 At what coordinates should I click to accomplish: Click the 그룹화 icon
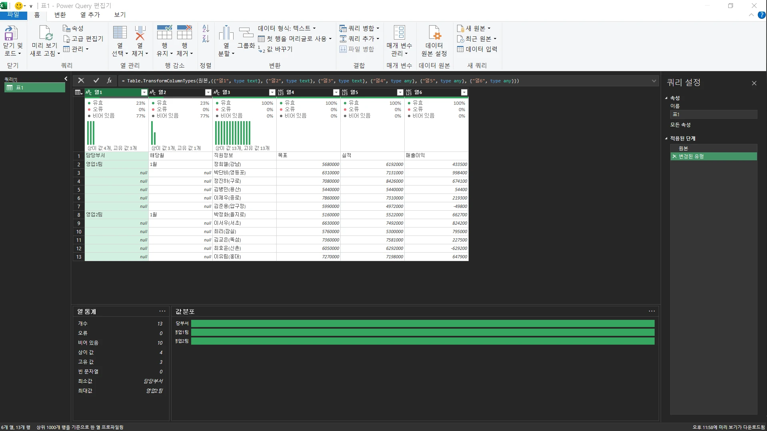(246, 34)
